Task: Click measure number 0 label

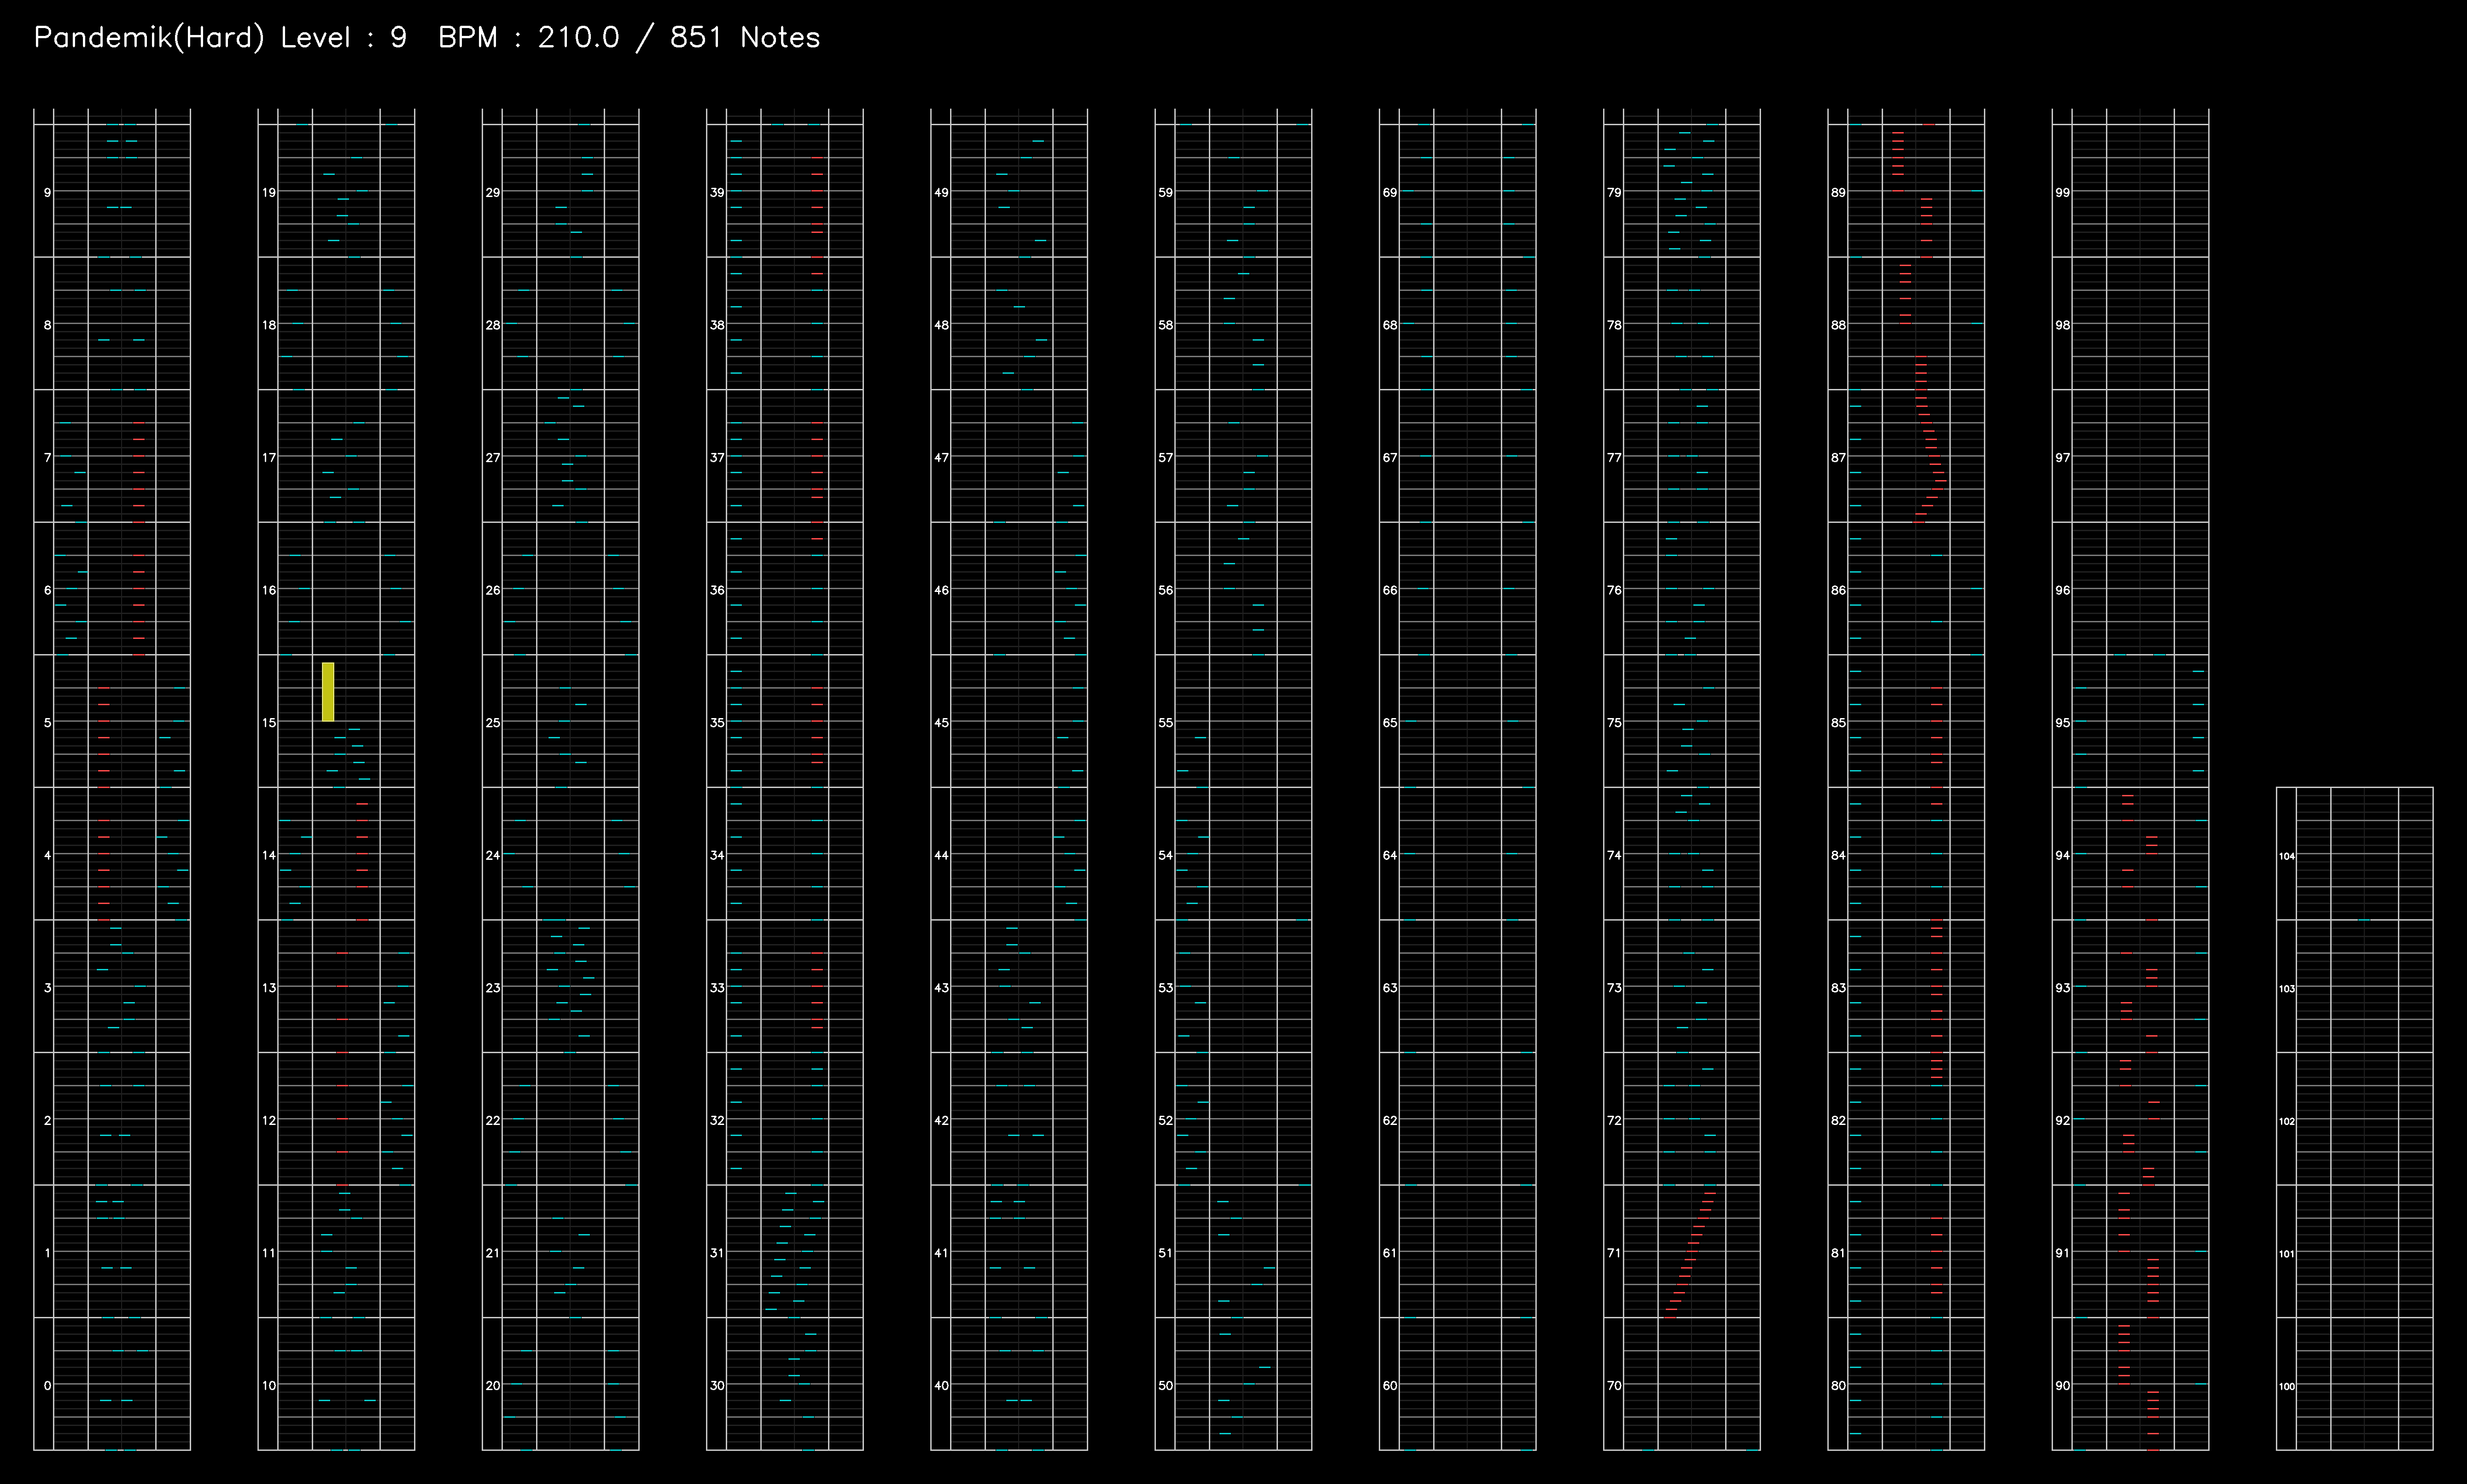Action: pos(47,1386)
